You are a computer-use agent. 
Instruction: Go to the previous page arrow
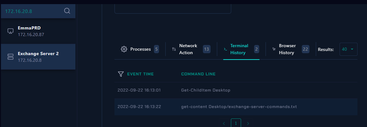(x=224, y=123)
